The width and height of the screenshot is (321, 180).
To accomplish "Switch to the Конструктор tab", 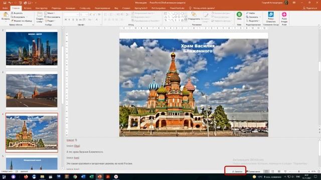I will tap(41, 8).
